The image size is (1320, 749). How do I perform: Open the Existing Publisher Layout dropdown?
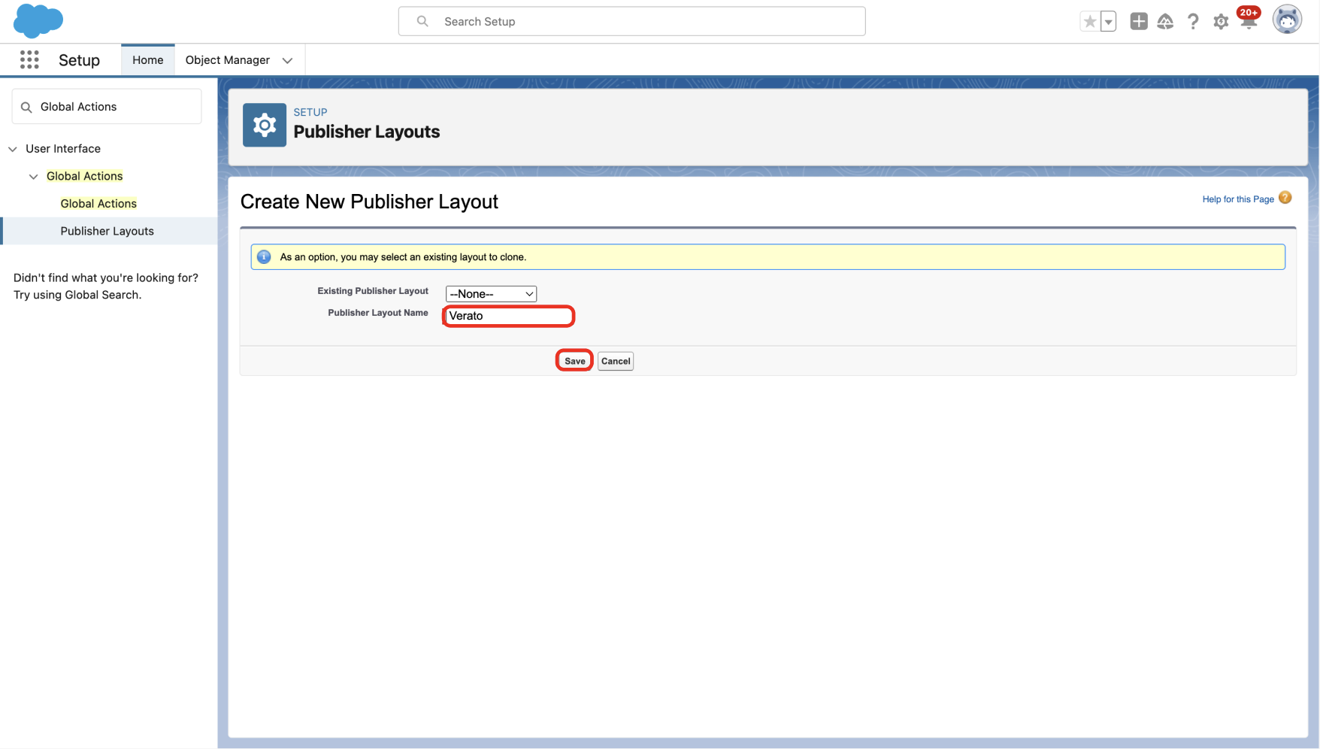(491, 294)
